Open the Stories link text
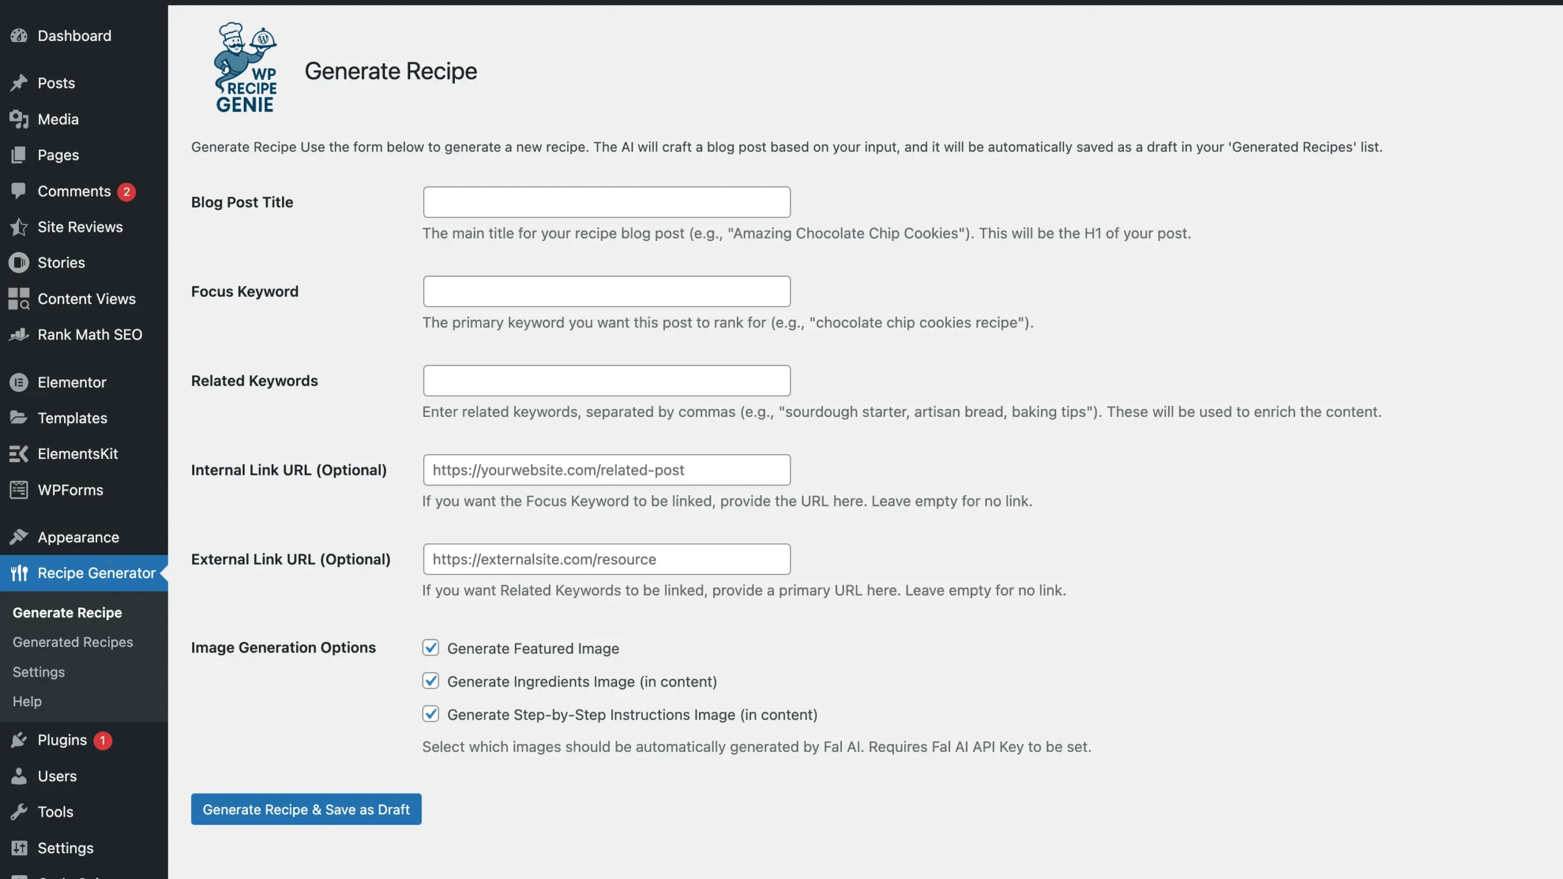 click(x=61, y=263)
